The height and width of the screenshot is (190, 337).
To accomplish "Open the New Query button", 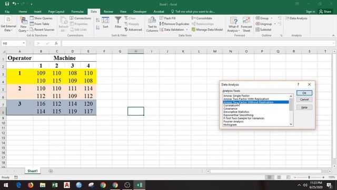I will tap(23, 24).
